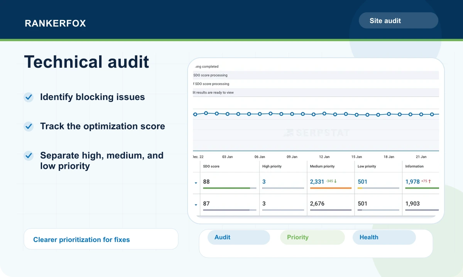
Task: Select the Health tag
Action: pos(384,237)
